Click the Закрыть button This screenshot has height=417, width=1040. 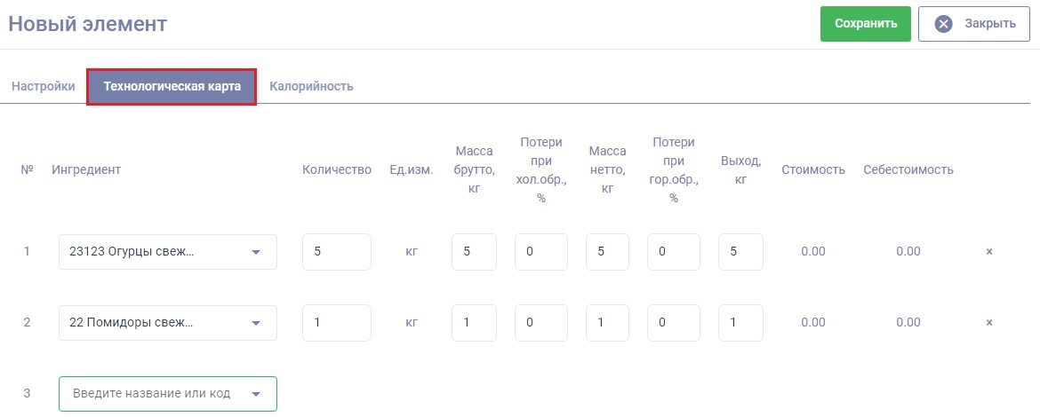(x=974, y=24)
